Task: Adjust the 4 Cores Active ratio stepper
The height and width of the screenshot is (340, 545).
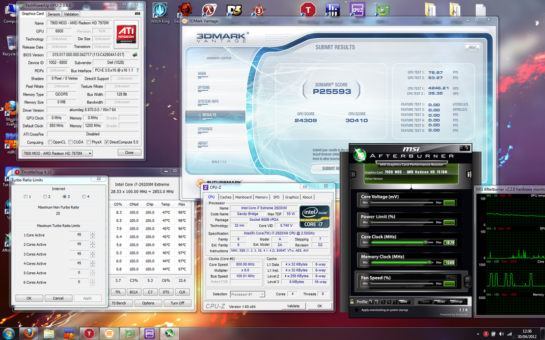Action: [x=92, y=263]
